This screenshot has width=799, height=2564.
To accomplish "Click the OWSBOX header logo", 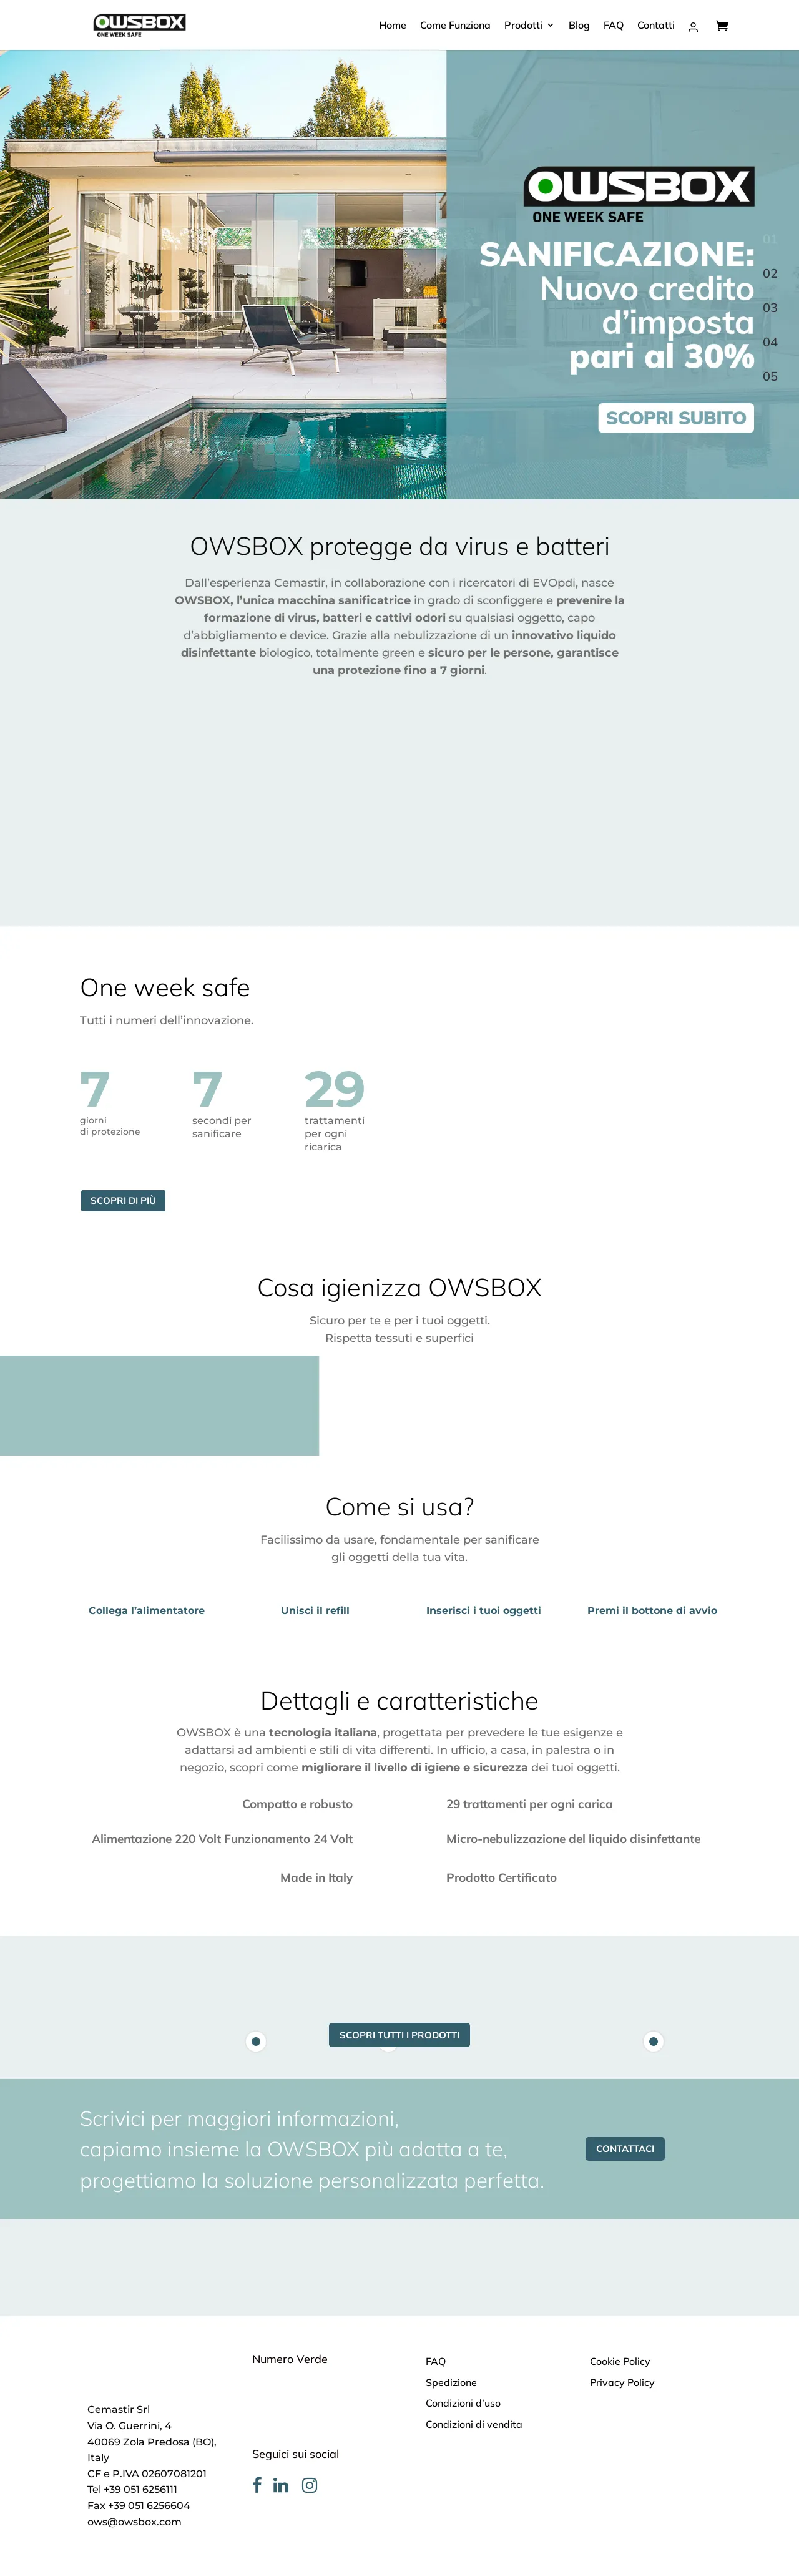I will (x=139, y=25).
